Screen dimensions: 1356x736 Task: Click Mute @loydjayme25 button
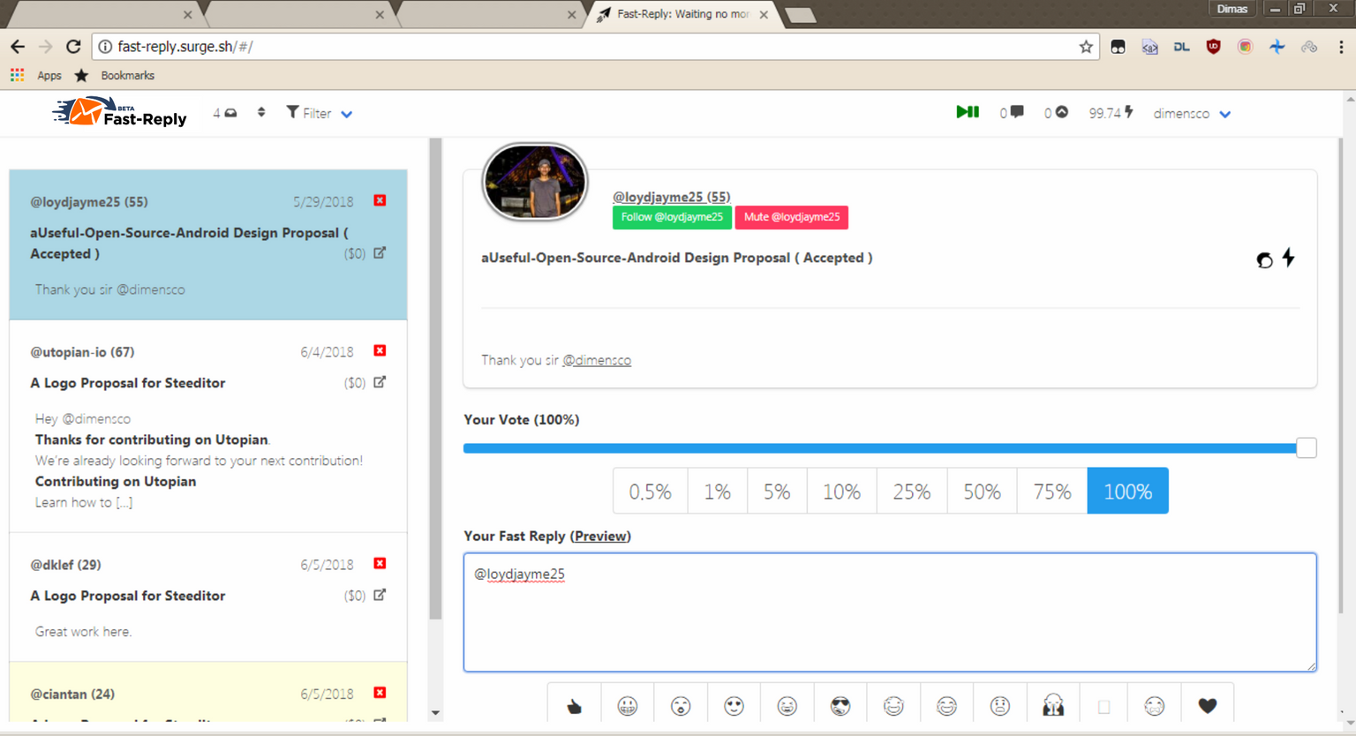click(792, 217)
